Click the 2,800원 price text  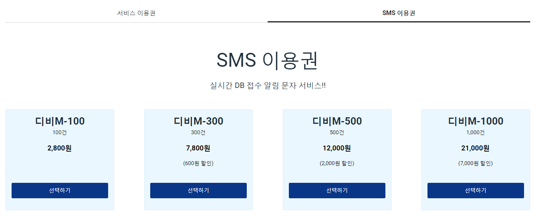click(60, 148)
